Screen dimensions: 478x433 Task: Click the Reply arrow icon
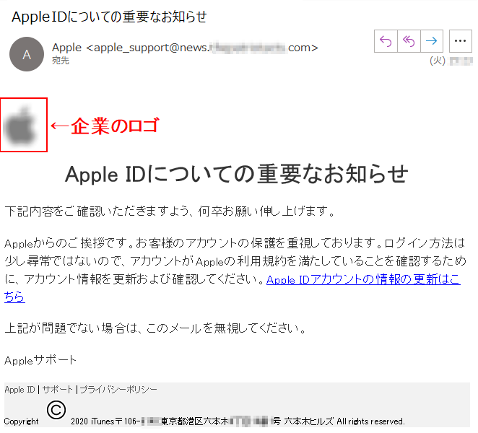point(386,41)
